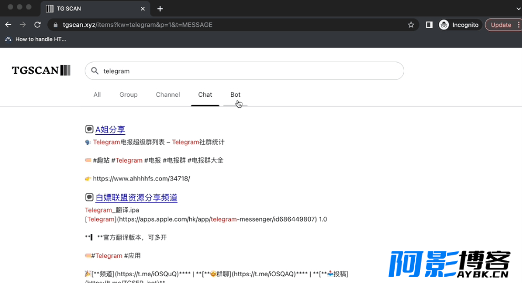Open a new browser tab

pos(160,8)
